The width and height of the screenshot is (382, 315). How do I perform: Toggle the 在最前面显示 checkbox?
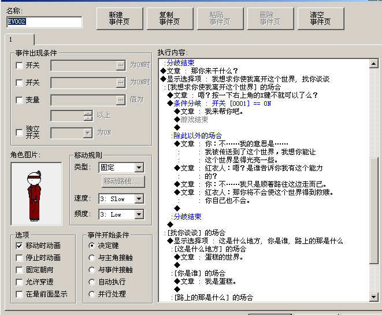pyautogui.click(x=19, y=294)
